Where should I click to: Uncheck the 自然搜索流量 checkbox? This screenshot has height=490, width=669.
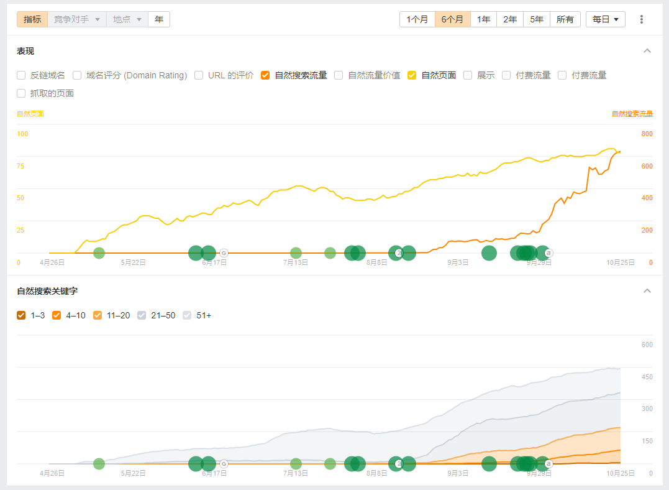coord(265,75)
